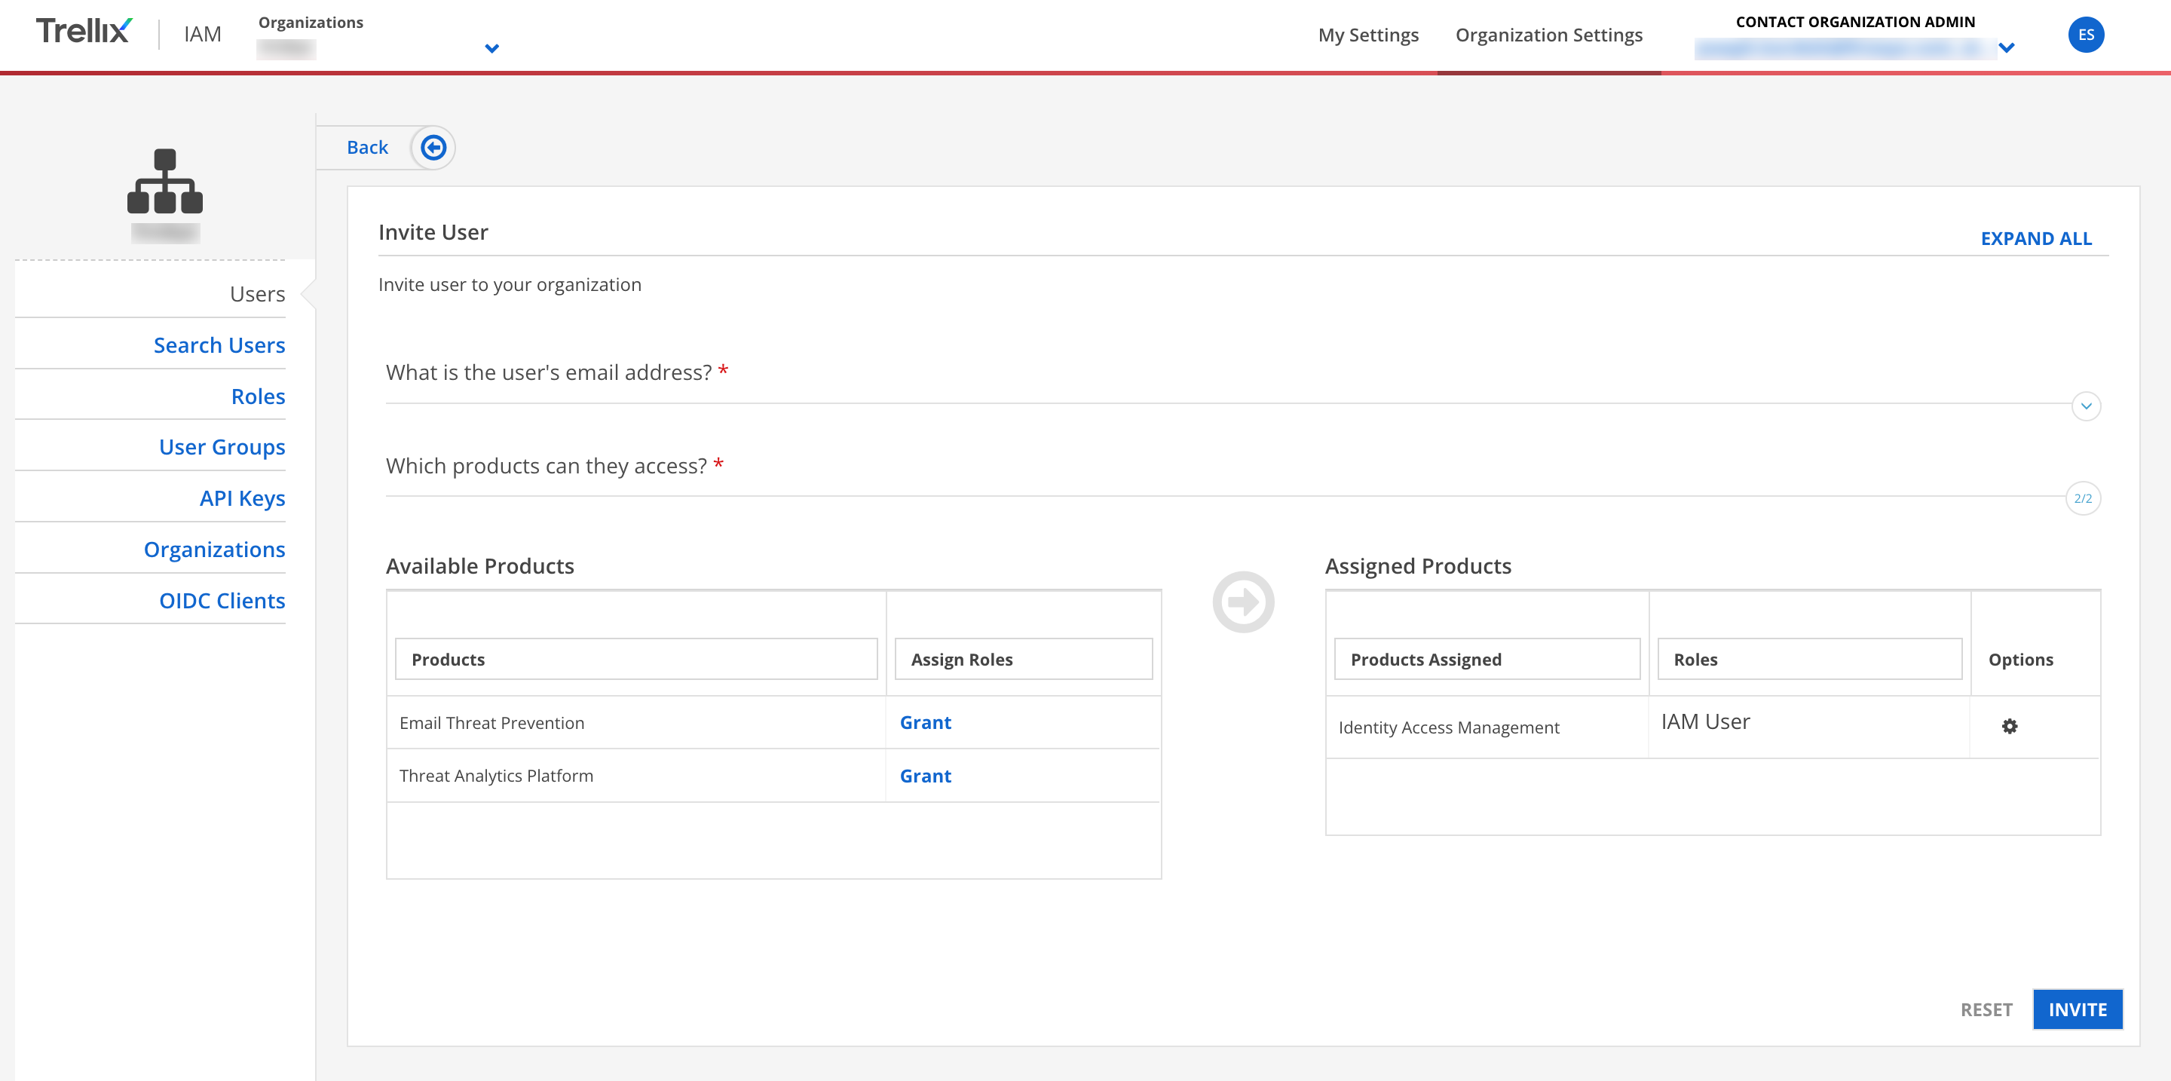Click the Back link
Viewport: 2171px width, 1081px height.
click(x=367, y=148)
